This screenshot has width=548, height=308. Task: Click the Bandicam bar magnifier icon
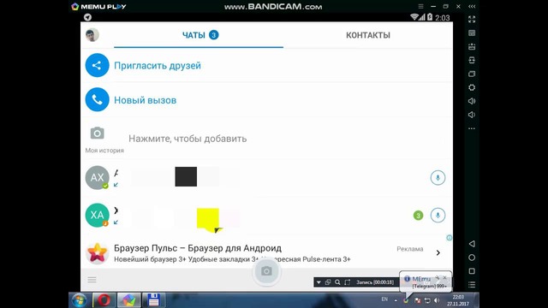337,282
